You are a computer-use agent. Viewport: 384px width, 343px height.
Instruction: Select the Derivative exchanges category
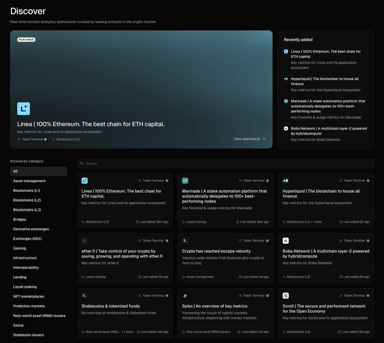pyautogui.click(x=38, y=229)
